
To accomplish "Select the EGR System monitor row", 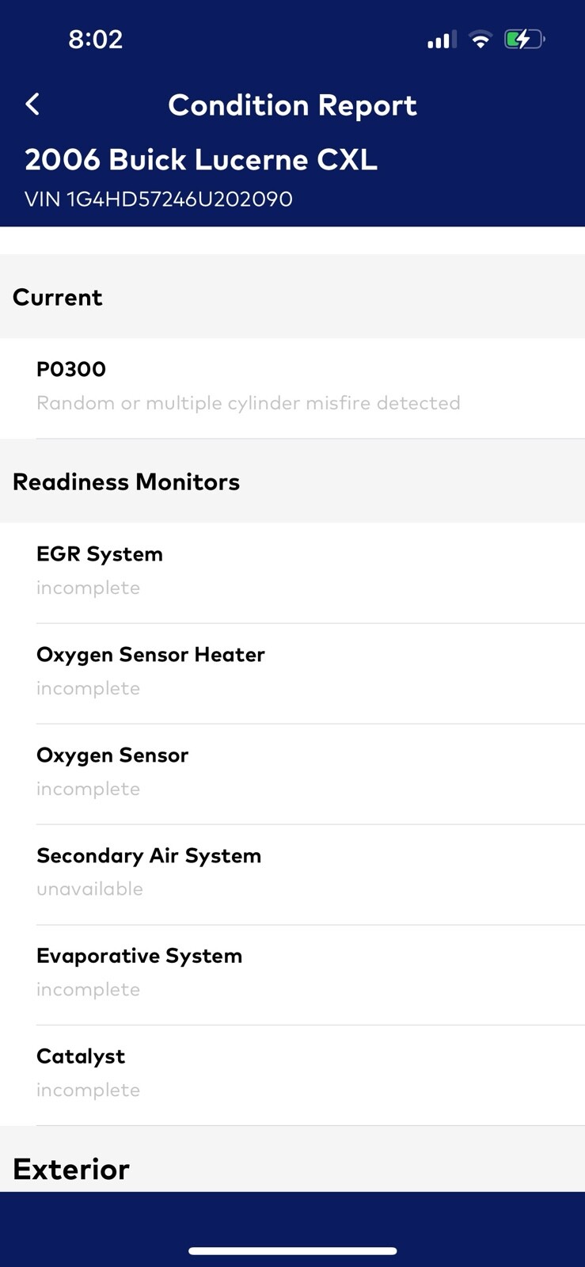I will [292, 570].
